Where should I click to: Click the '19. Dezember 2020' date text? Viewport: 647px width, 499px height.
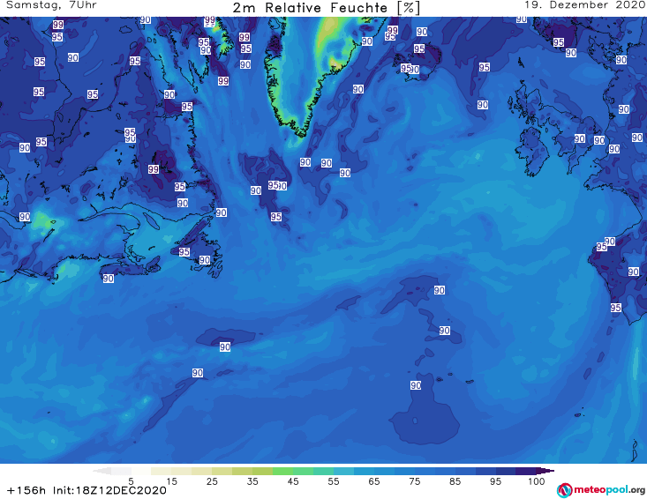pos(583,5)
